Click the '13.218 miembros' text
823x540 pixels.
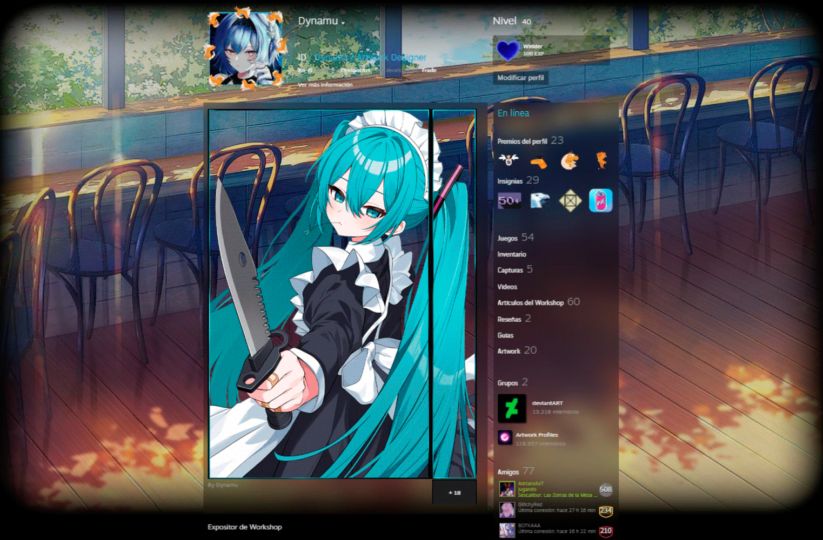tap(556, 412)
